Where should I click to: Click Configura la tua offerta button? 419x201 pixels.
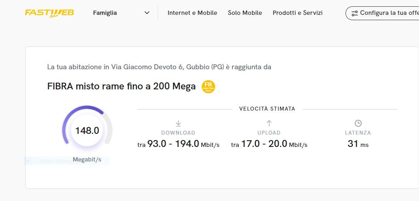(x=382, y=13)
